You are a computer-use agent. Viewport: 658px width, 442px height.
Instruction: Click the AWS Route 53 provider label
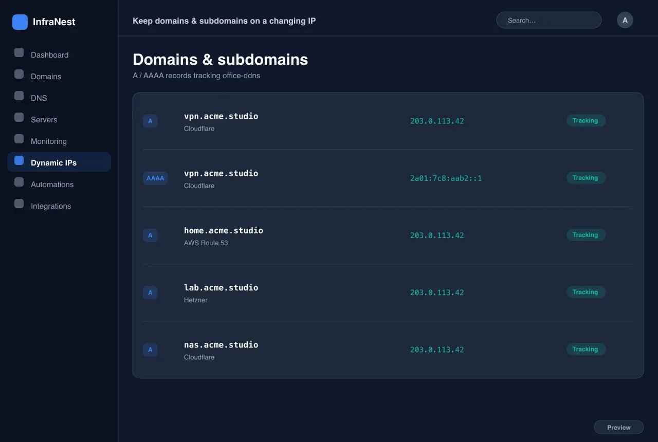(206, 243)
